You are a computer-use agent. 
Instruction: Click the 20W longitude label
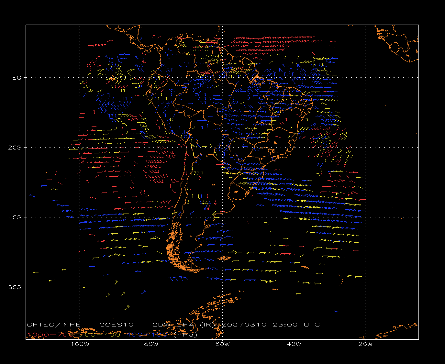point(365,344)
